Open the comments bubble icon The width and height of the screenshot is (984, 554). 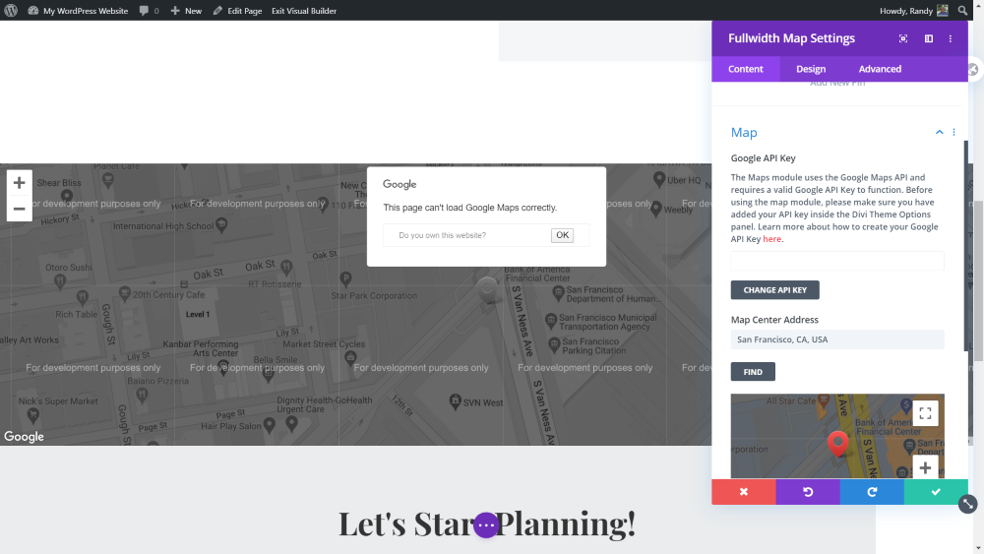pos(149,11)
